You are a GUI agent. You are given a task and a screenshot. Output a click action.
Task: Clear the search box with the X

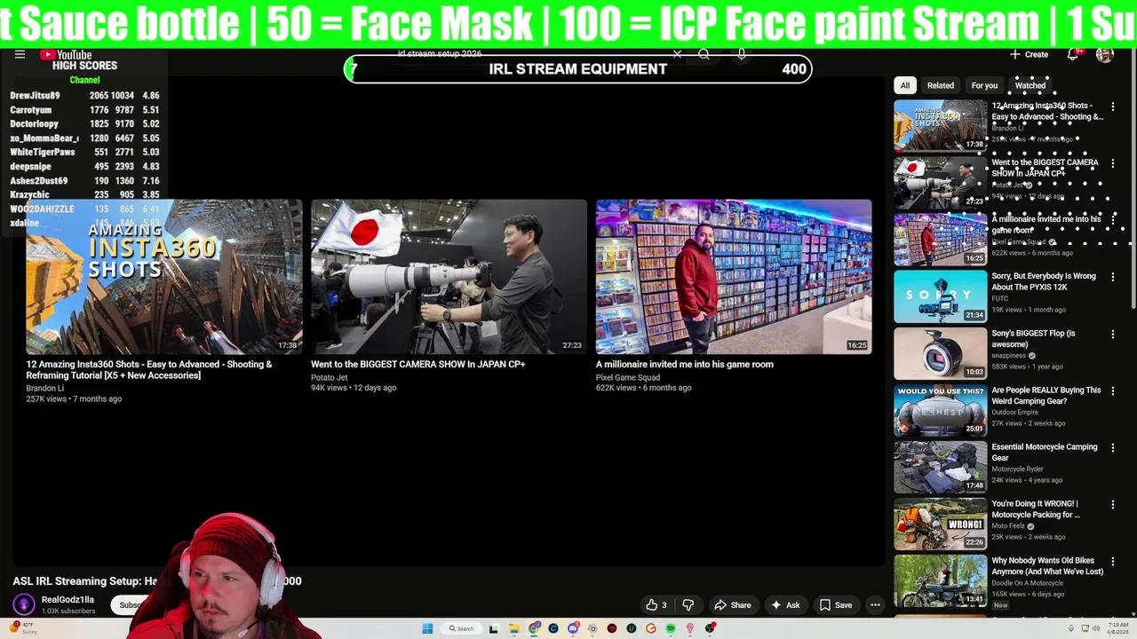tap(677, 54)
